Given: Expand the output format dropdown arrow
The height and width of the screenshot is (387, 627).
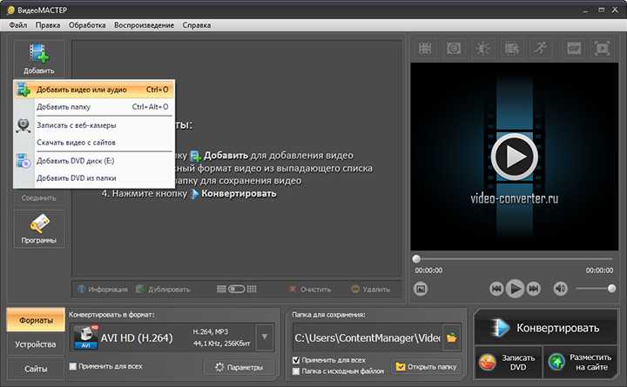Looking at the screenshot, I should (265, 337).
